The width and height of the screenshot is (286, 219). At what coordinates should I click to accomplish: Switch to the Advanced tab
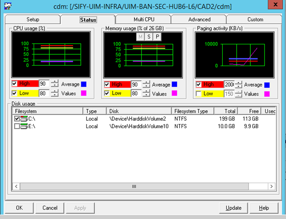[199, 20]
